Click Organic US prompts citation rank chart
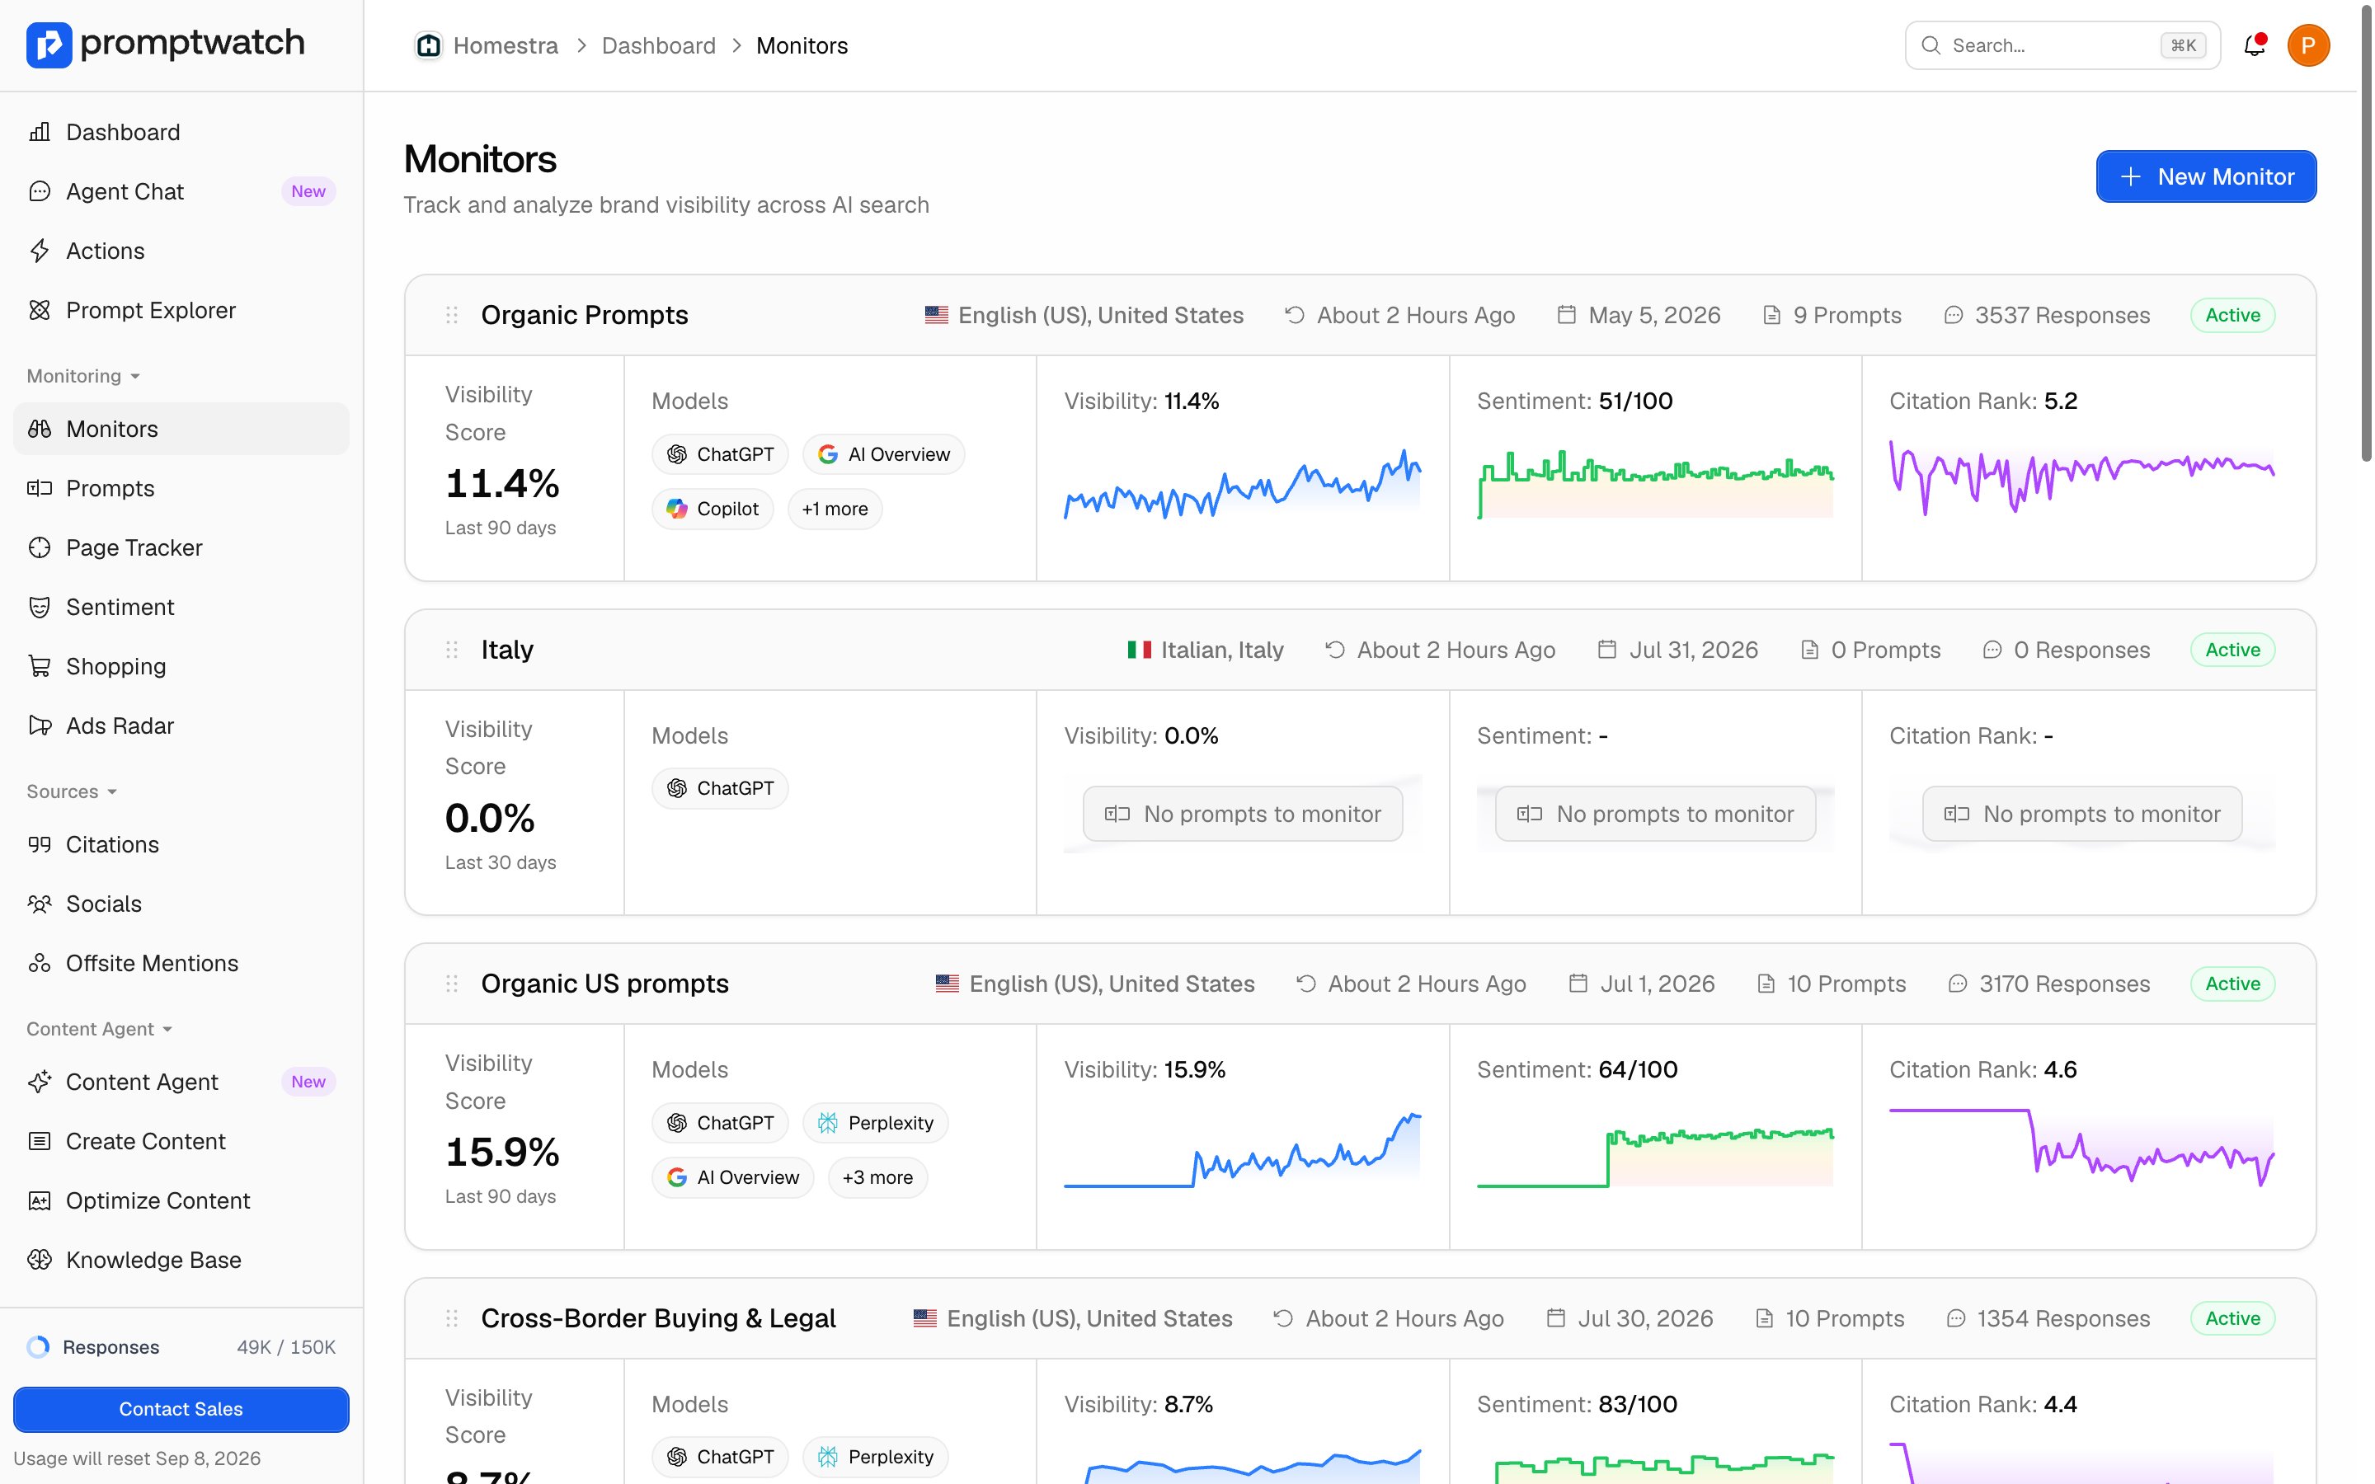The image size is (2375, 1484). coord(2081,1146)
